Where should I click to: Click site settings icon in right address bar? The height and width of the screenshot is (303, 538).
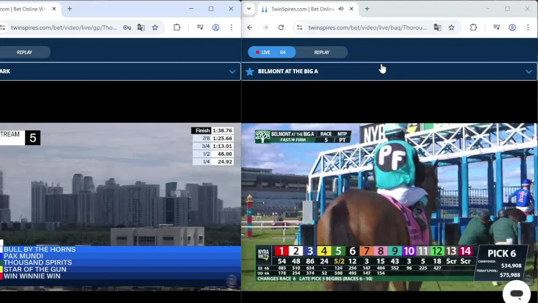point(299,28)
